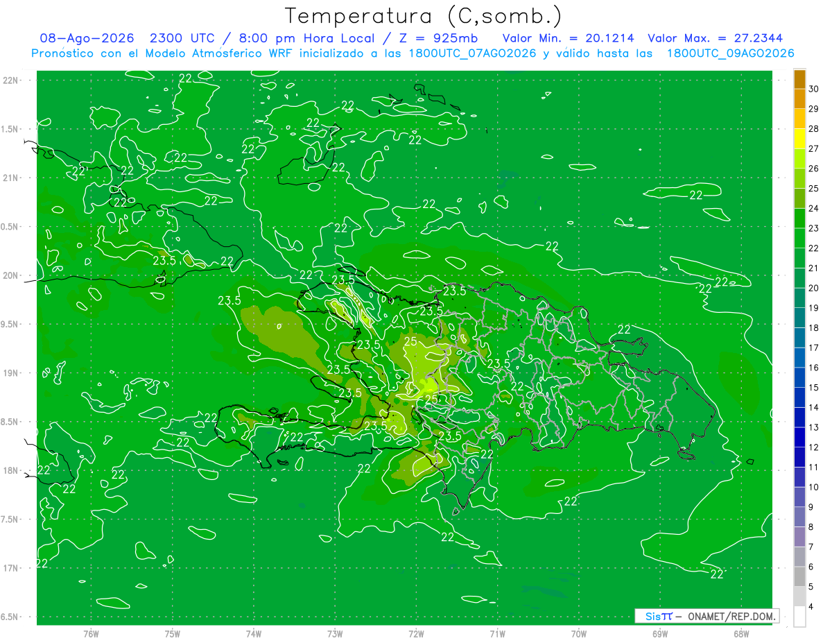Click the '18N' latitude axis label
This screenshot has width=832, height=643.
pyautogui.click(x=11, y=470)
